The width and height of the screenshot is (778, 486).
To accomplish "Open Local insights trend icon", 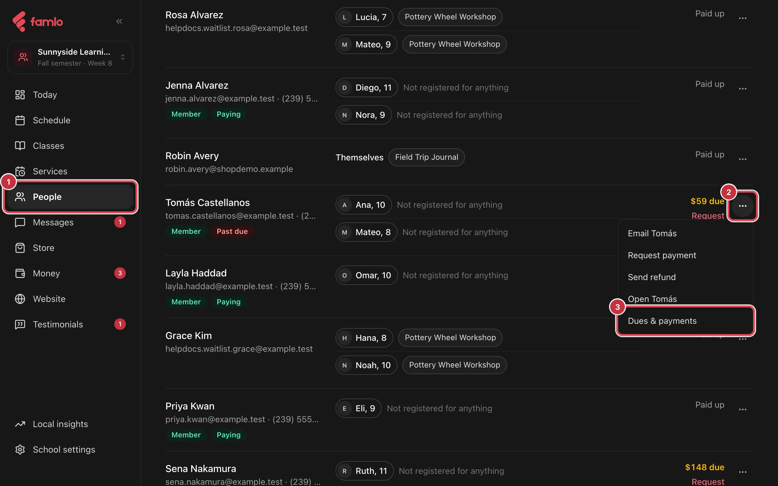I will [20, 424].
